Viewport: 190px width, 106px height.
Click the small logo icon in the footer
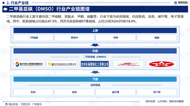click(7, 104)
